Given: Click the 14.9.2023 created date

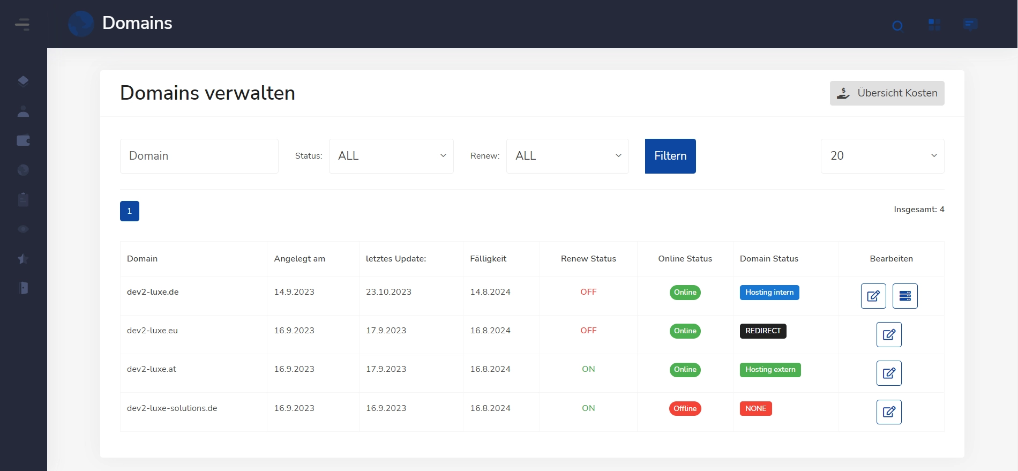Looking at the screenshot, I should (294, 292).
